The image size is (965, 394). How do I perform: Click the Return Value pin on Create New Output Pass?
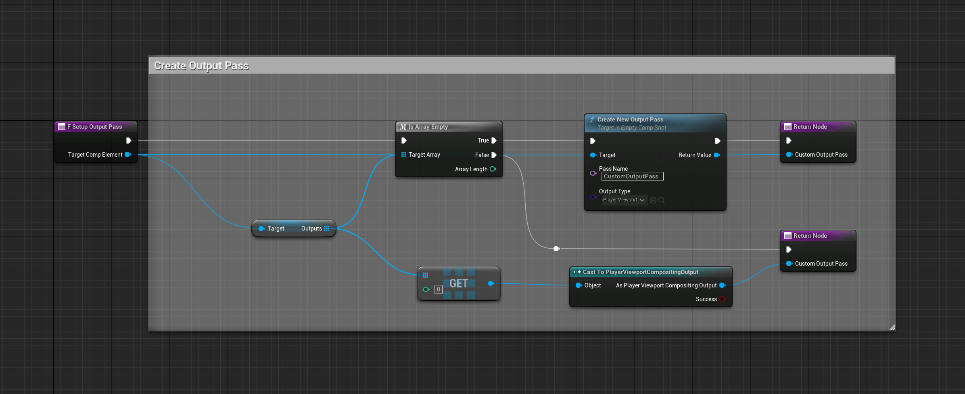coord(717,155)
